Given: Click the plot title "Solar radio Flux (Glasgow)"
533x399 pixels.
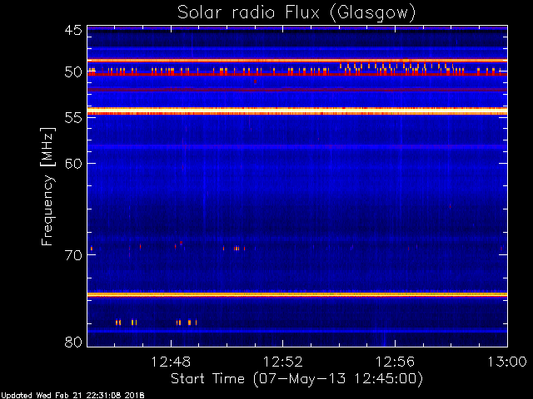Looking at the screenshot, I should [296, 12].
